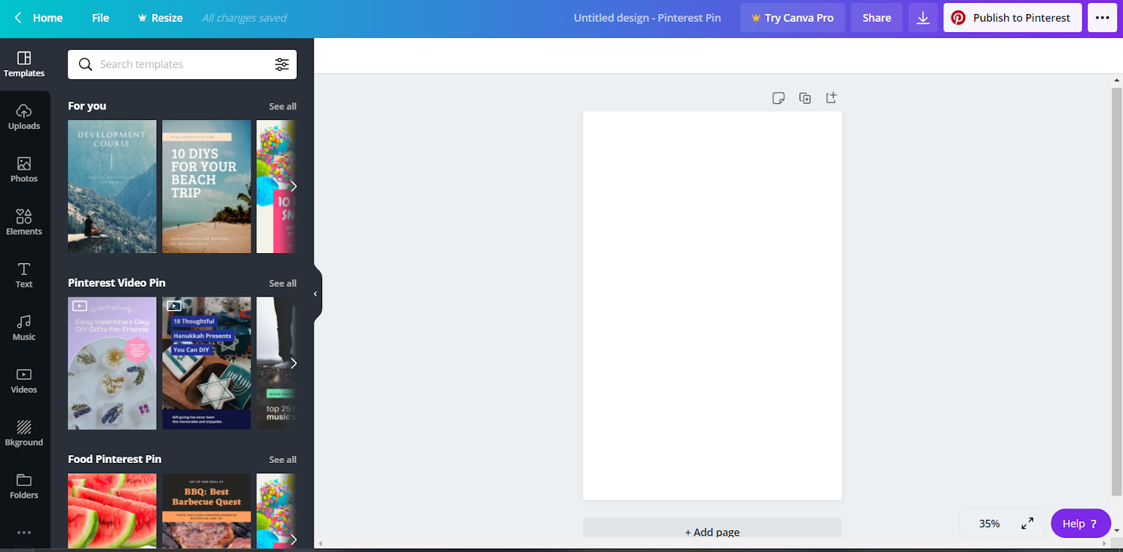Select the Hanukkah Presents video template

coord(206,363)
